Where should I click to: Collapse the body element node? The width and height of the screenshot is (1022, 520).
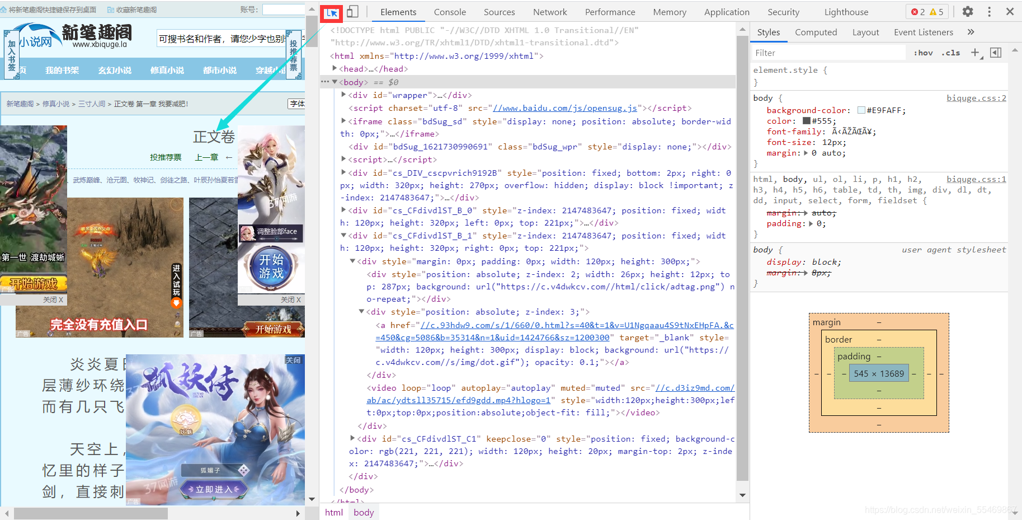(x=335, y=82)
